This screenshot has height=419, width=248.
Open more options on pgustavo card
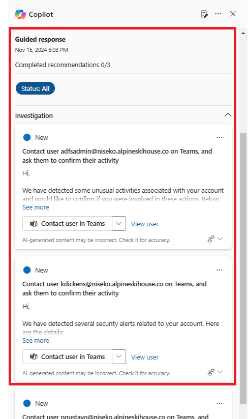click(x=220, y=403)
